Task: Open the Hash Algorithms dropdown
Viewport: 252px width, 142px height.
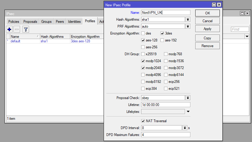Action: pyautogui.click(x=188, y=20)
